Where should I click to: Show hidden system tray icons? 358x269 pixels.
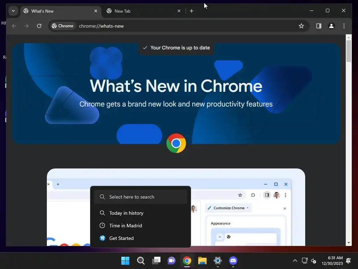(295, 261)
